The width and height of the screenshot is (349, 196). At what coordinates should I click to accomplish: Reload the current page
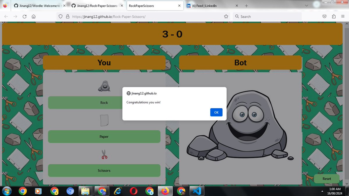click(x=24, y=17)
